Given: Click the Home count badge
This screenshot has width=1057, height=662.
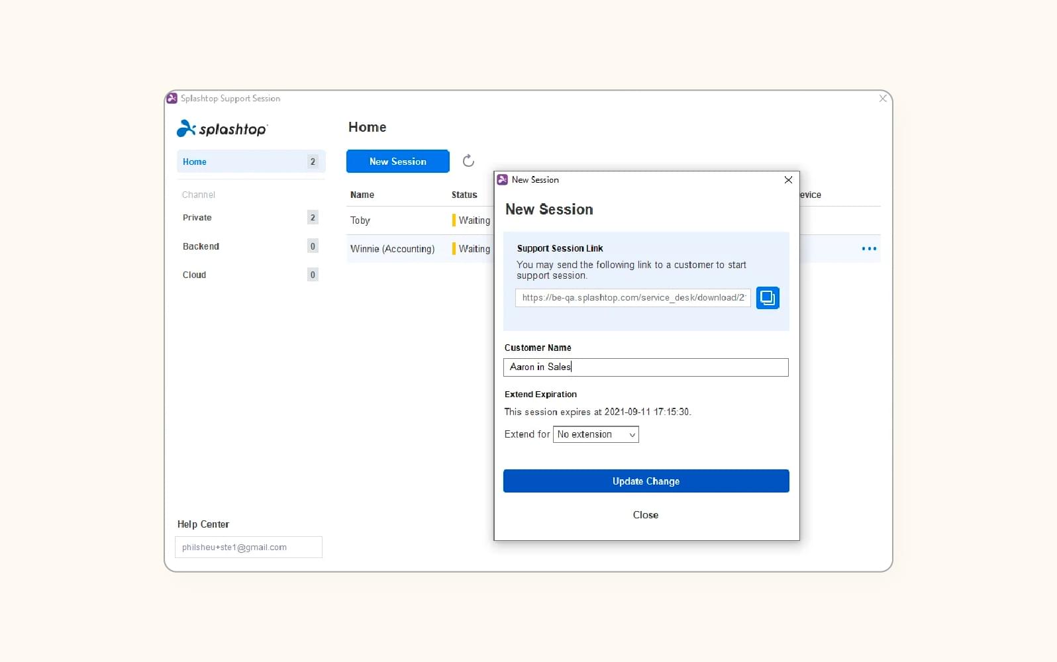Looking at the screenshot, I should point(313,162).
